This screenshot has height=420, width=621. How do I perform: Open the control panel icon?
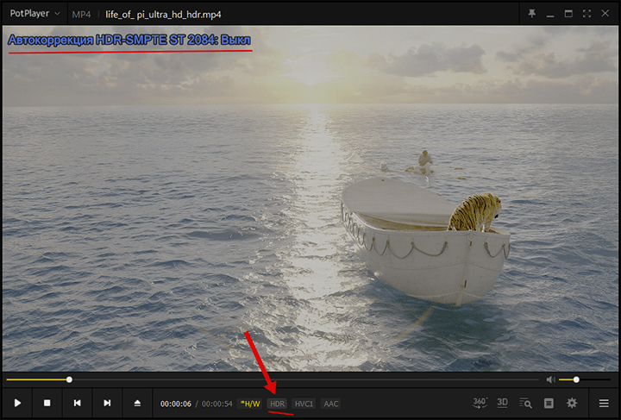[x=549, y=403]
